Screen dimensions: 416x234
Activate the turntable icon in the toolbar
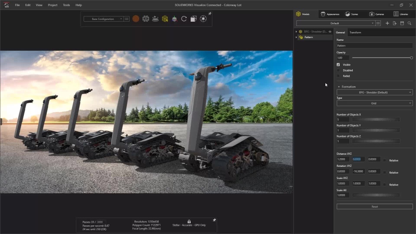(155, 19)
